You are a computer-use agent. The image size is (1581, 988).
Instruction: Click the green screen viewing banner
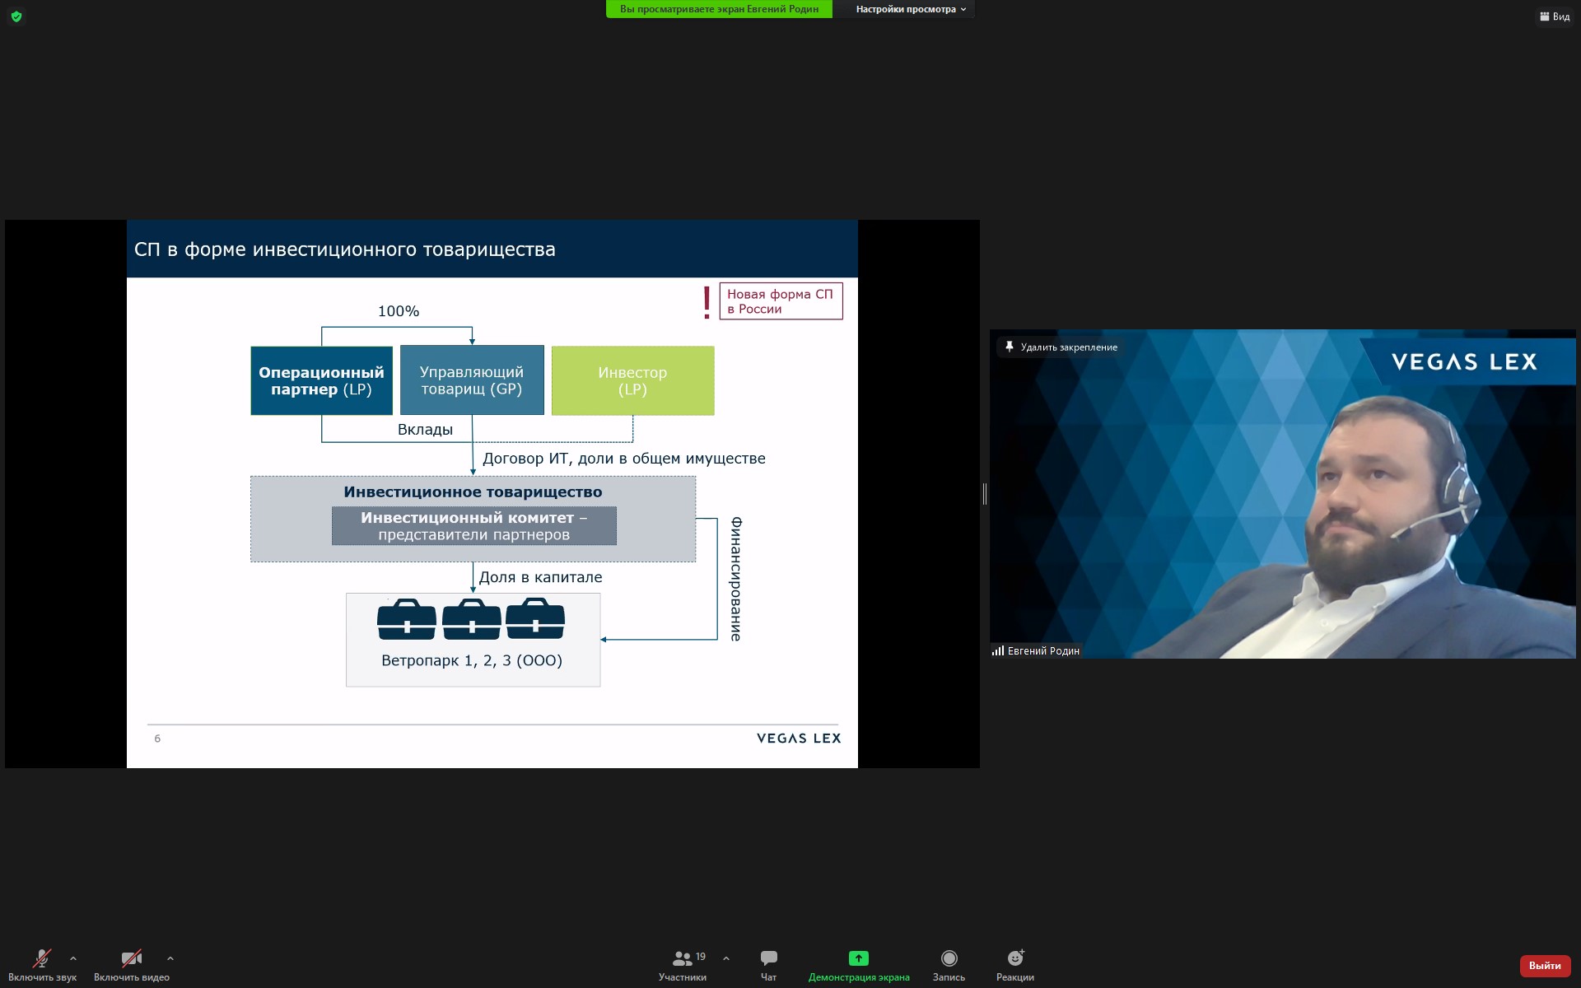pos(719,9)
